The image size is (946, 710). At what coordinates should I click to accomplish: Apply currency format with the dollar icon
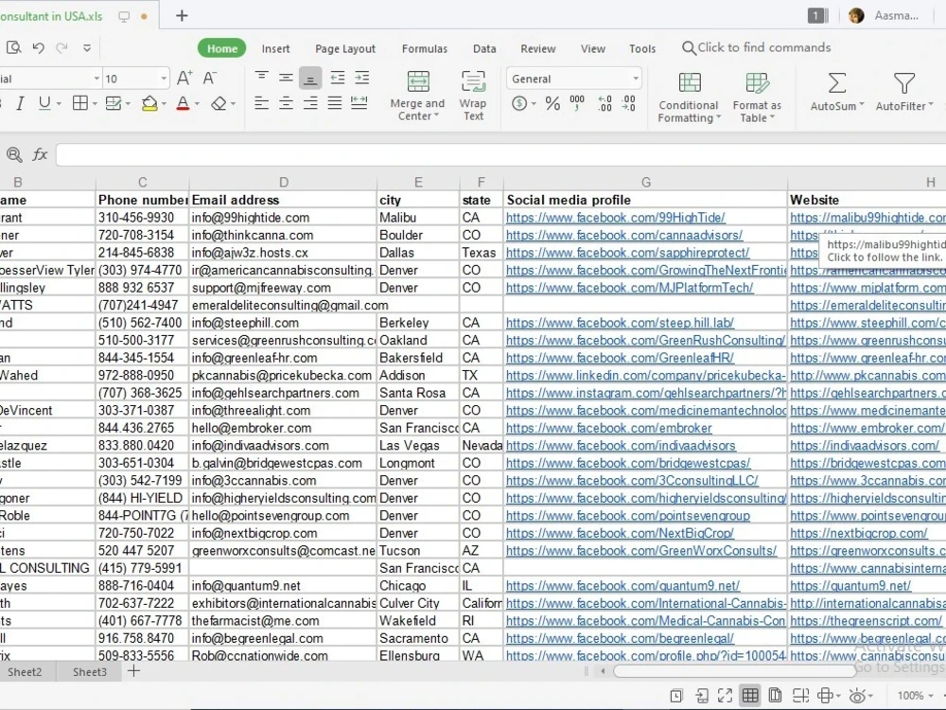(x=518, y=103)
